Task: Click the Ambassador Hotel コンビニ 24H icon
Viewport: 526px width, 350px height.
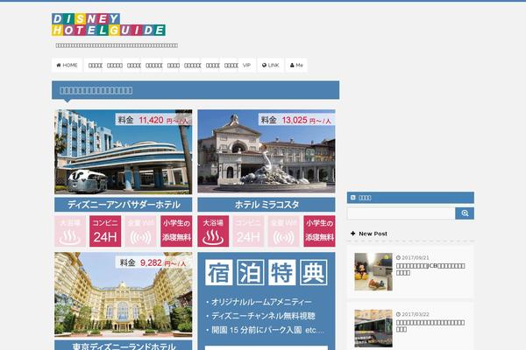Action: tap(105, 231)
